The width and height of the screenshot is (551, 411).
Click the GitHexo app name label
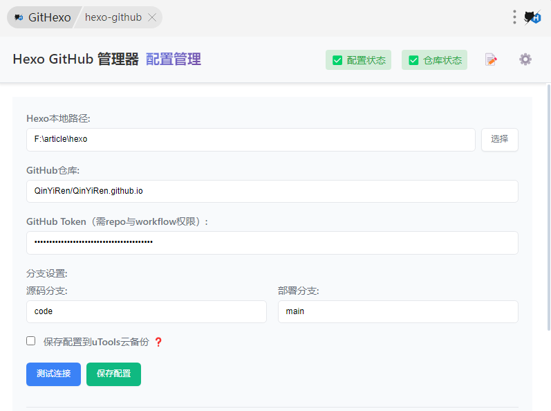point(50,17)
